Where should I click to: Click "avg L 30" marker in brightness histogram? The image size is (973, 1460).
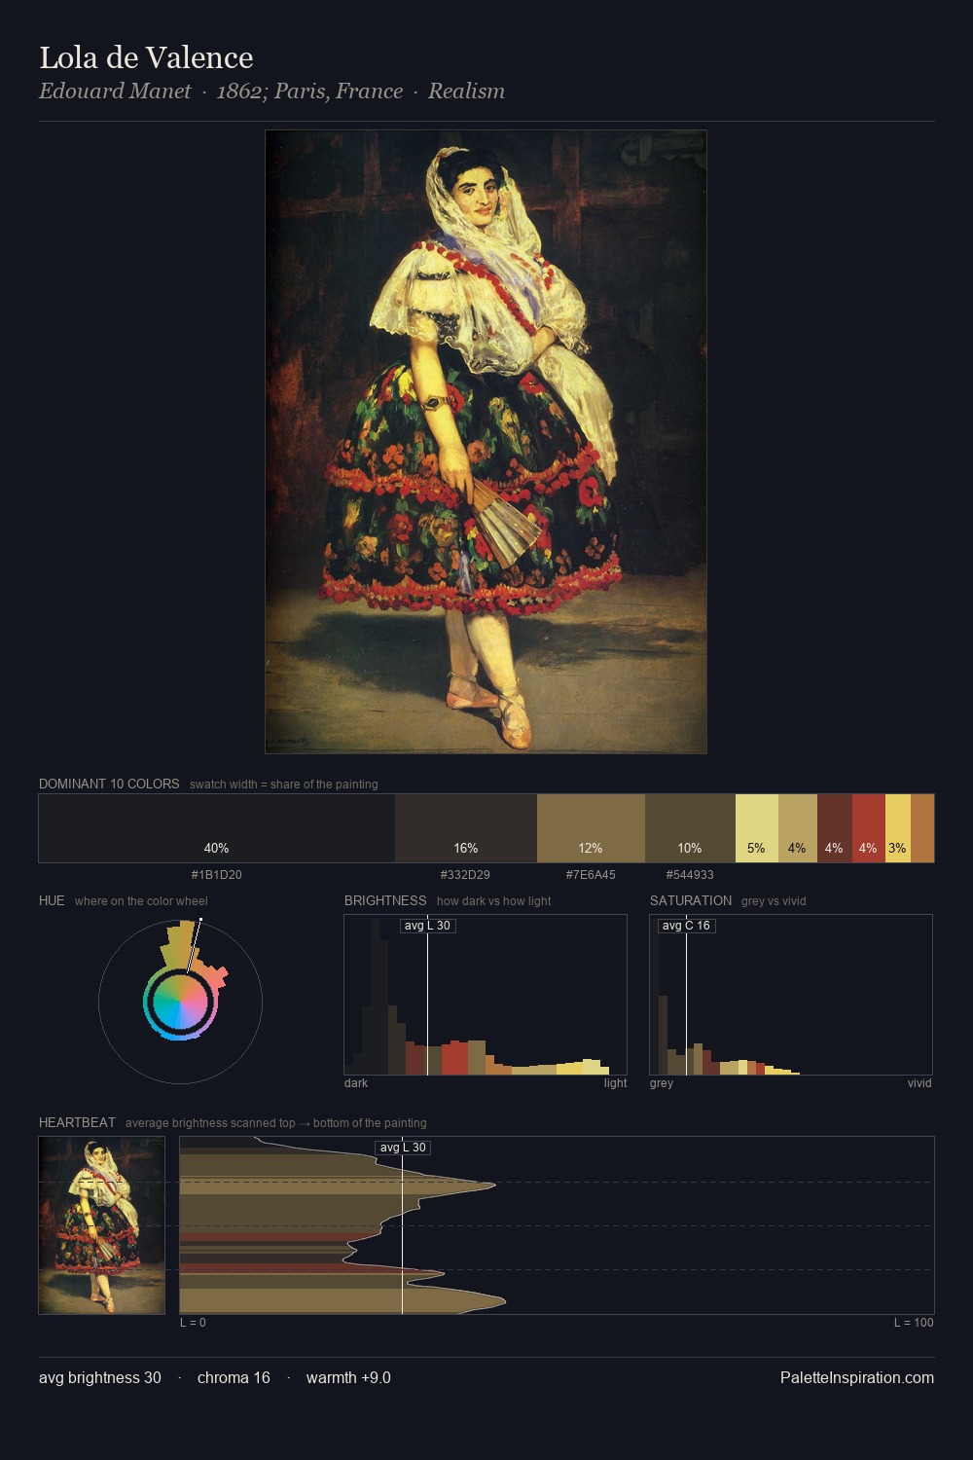pyautogui.click(x=427, y=926)
